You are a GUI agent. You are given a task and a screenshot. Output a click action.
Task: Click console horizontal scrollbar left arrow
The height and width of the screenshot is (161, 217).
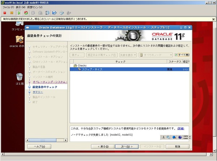[3, 154]
